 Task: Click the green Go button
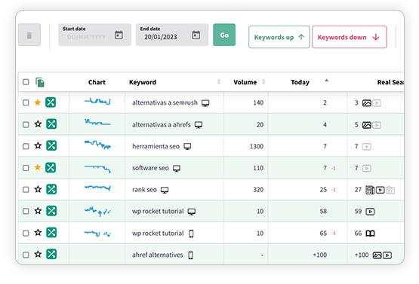pyautogui.click(x=224, y=35)
